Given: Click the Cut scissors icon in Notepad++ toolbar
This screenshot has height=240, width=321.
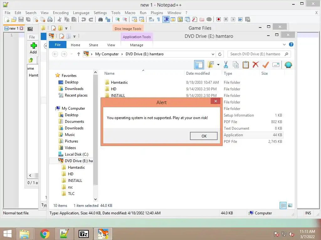Looking at the screenshot, I should pos(60,19).
